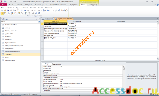Toggle the Primary Key button

pyautogui.click(x=2, y=13)
